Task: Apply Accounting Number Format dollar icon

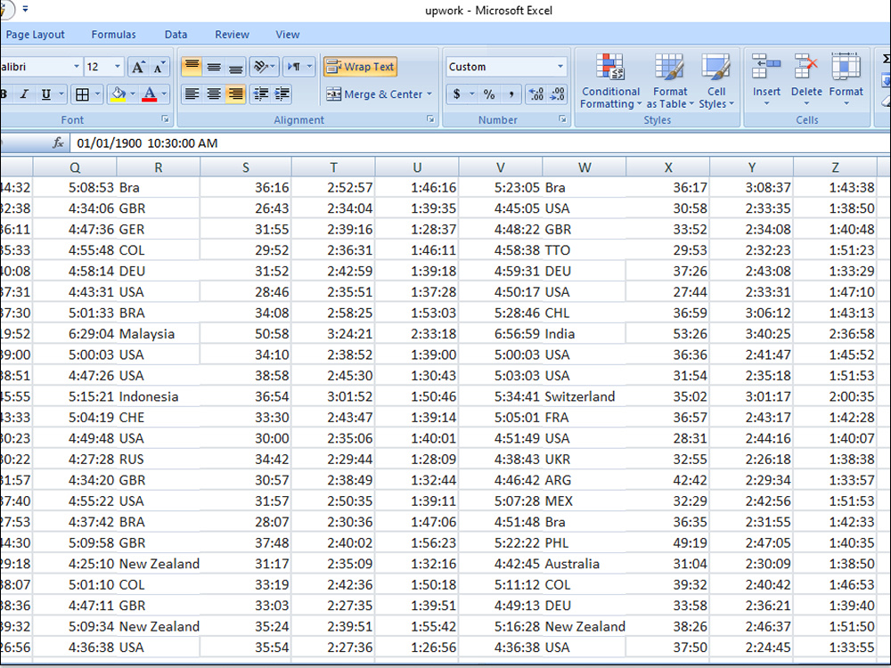Action: tap(457, 94)
